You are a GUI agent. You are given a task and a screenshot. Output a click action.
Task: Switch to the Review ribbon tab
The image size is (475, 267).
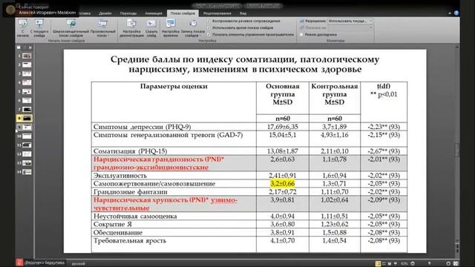click(x=217, y=13)
